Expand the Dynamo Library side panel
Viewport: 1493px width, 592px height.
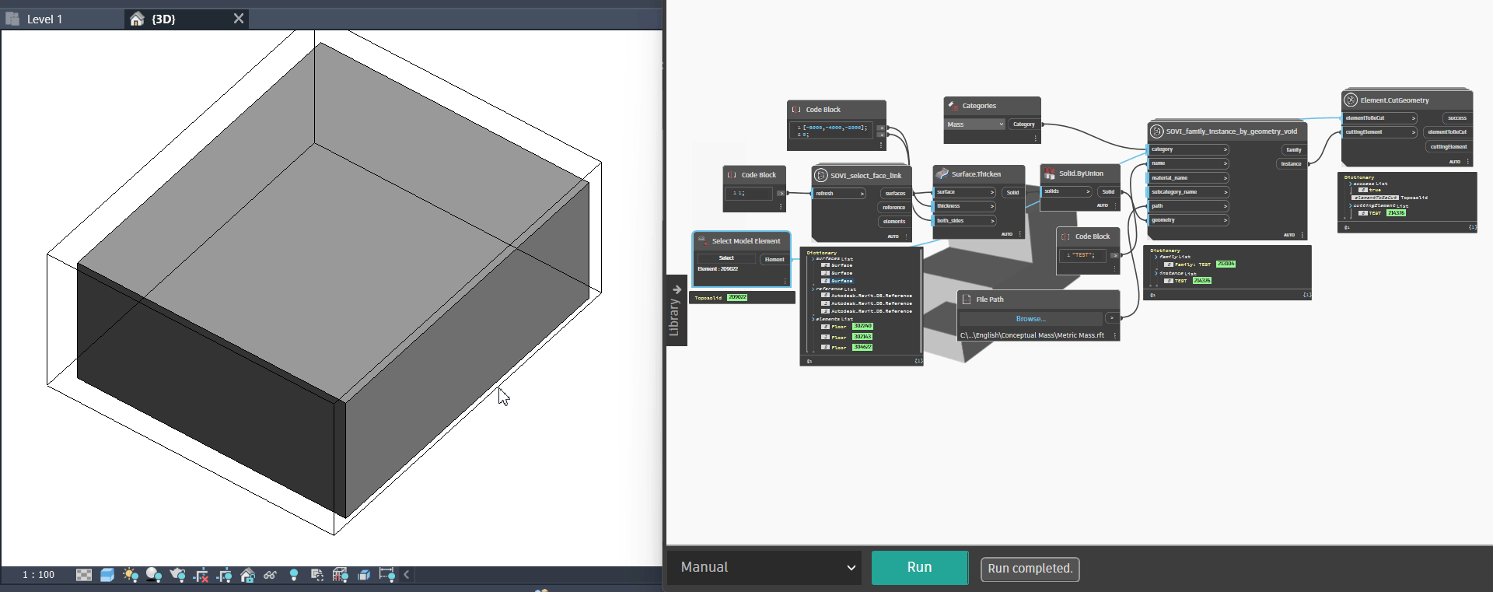(677, 310)
